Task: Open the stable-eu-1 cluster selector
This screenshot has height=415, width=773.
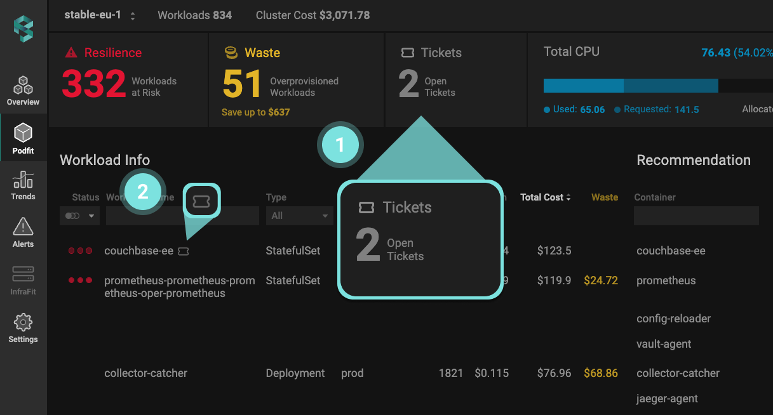Action: [x=100, y=15]
